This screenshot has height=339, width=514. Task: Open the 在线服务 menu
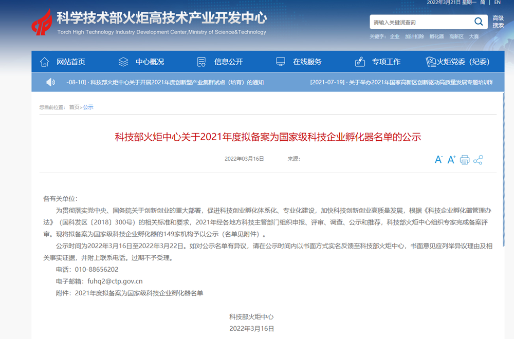[307, 62]
